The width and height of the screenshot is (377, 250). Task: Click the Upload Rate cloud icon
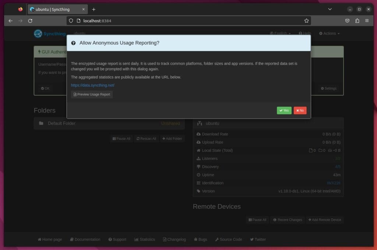pyautogui.click(x=198, y=142)
